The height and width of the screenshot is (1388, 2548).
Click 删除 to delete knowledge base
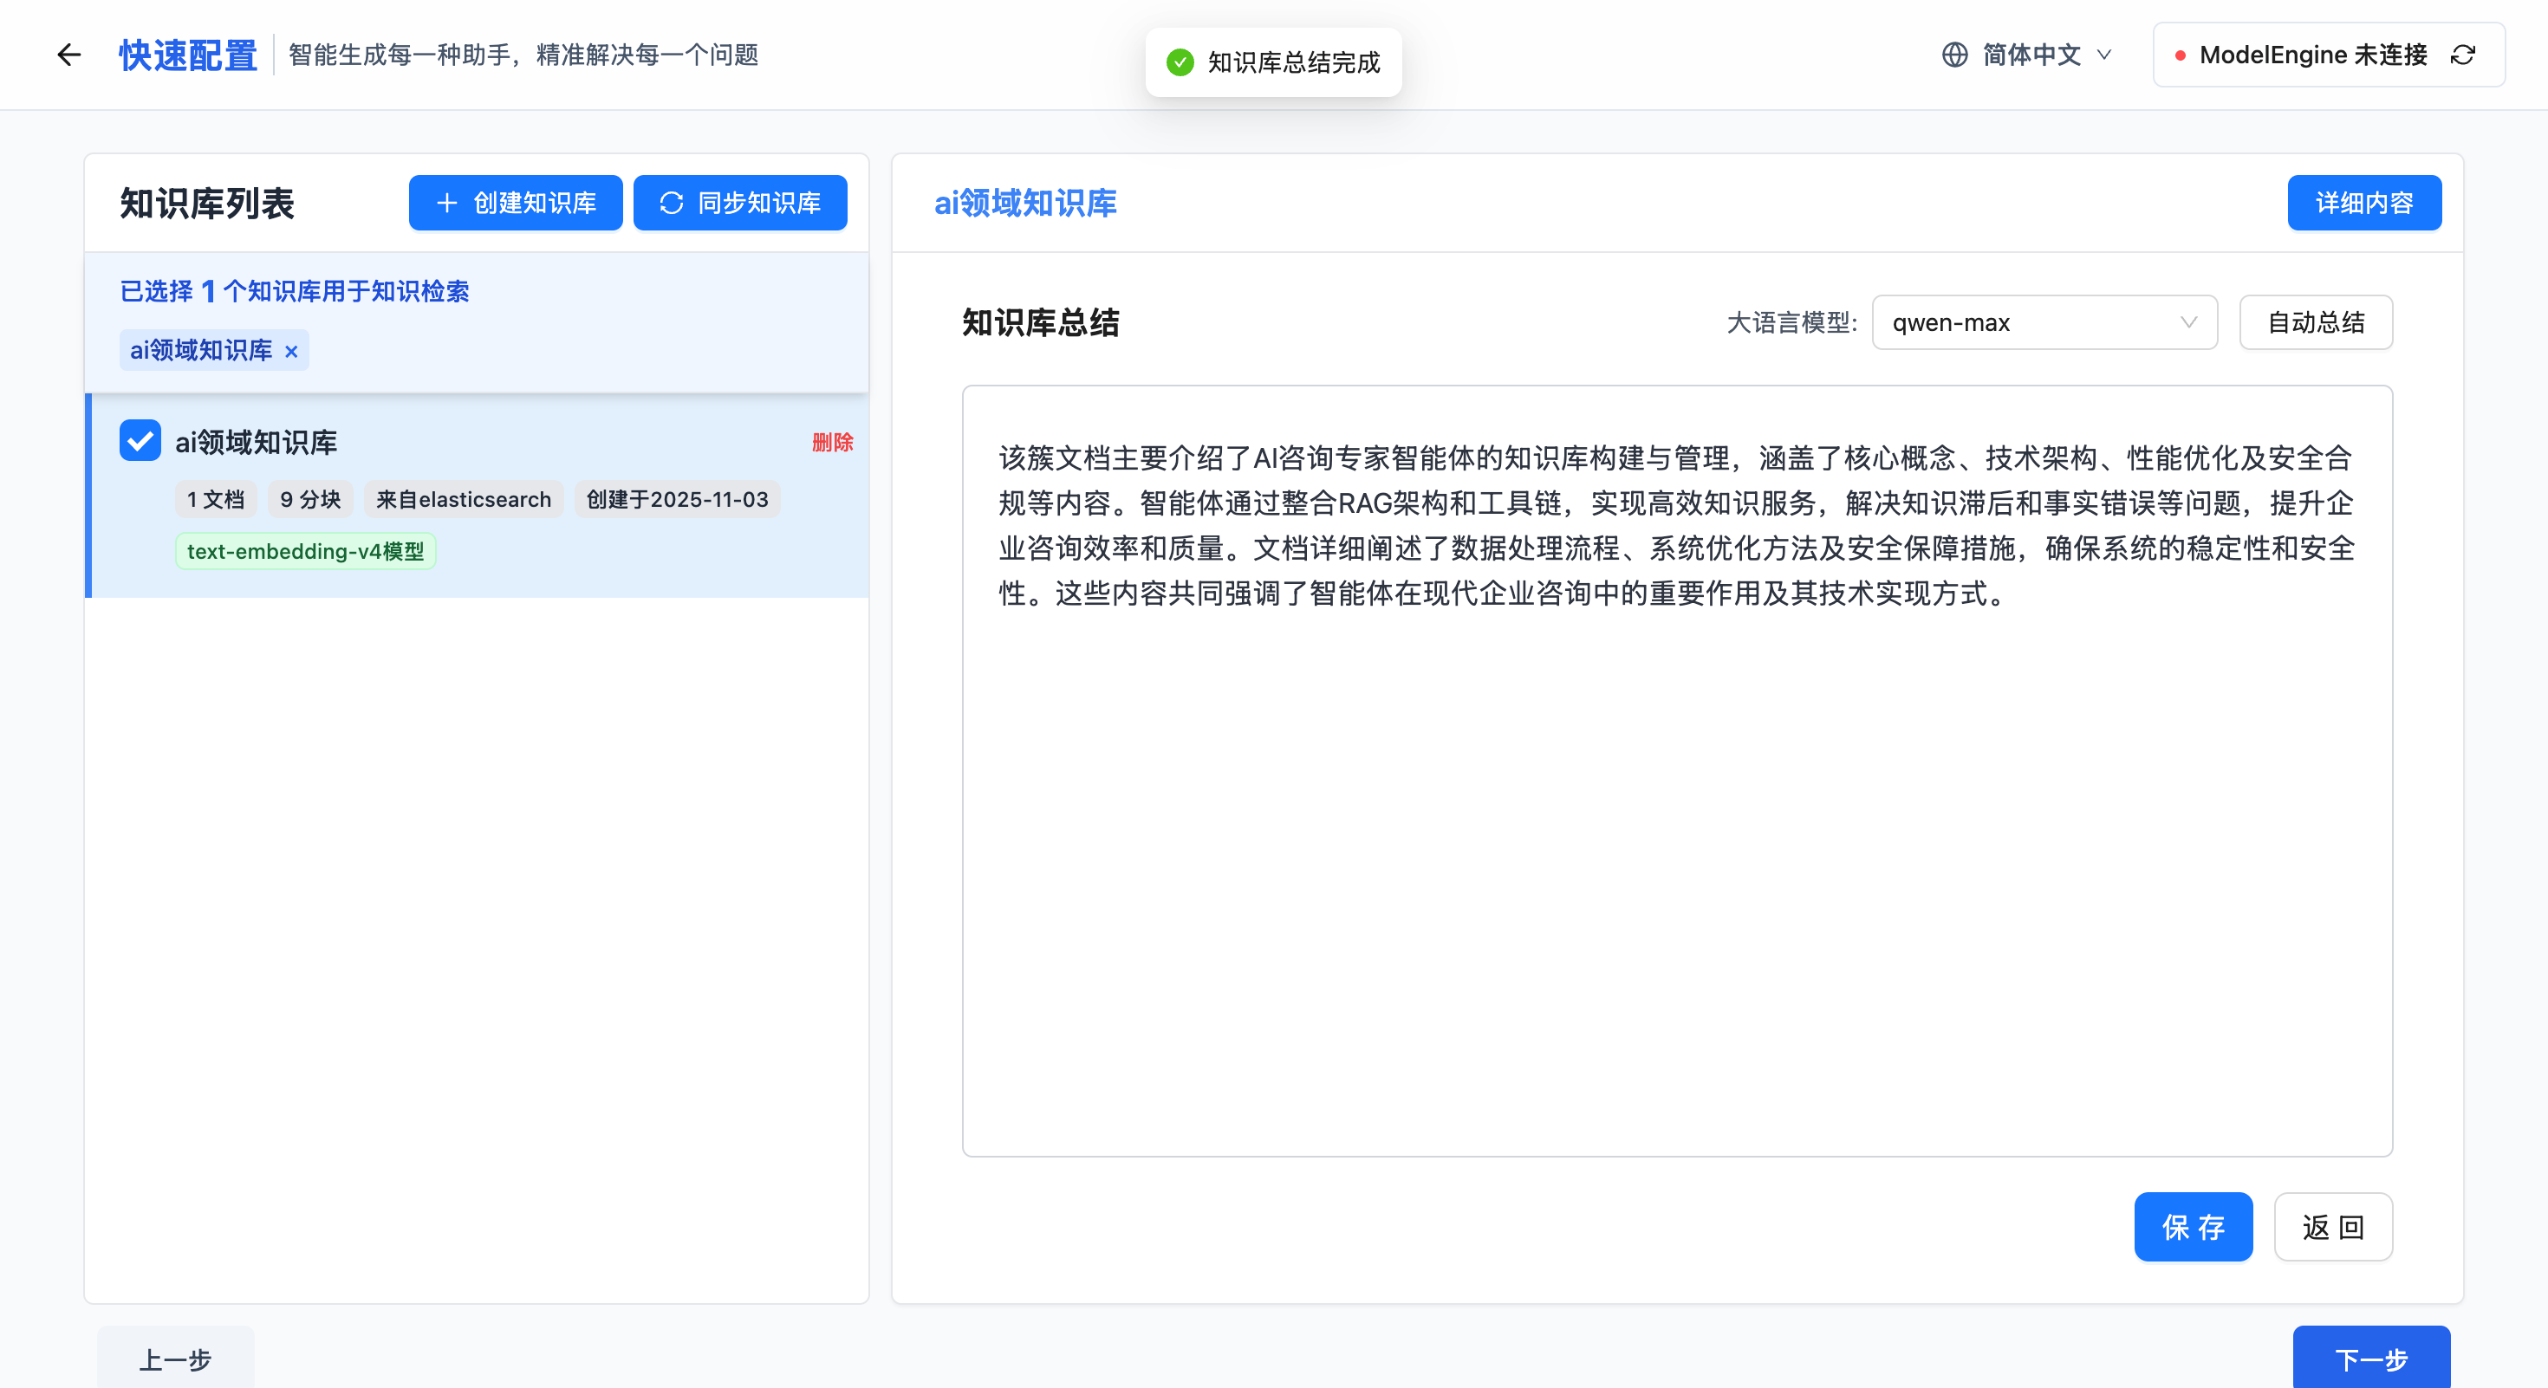(x=832, y=442)
